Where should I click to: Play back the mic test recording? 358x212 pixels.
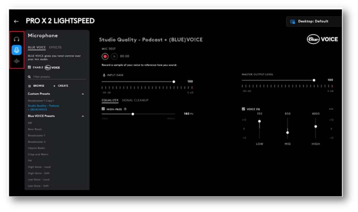tap(114, 56)
